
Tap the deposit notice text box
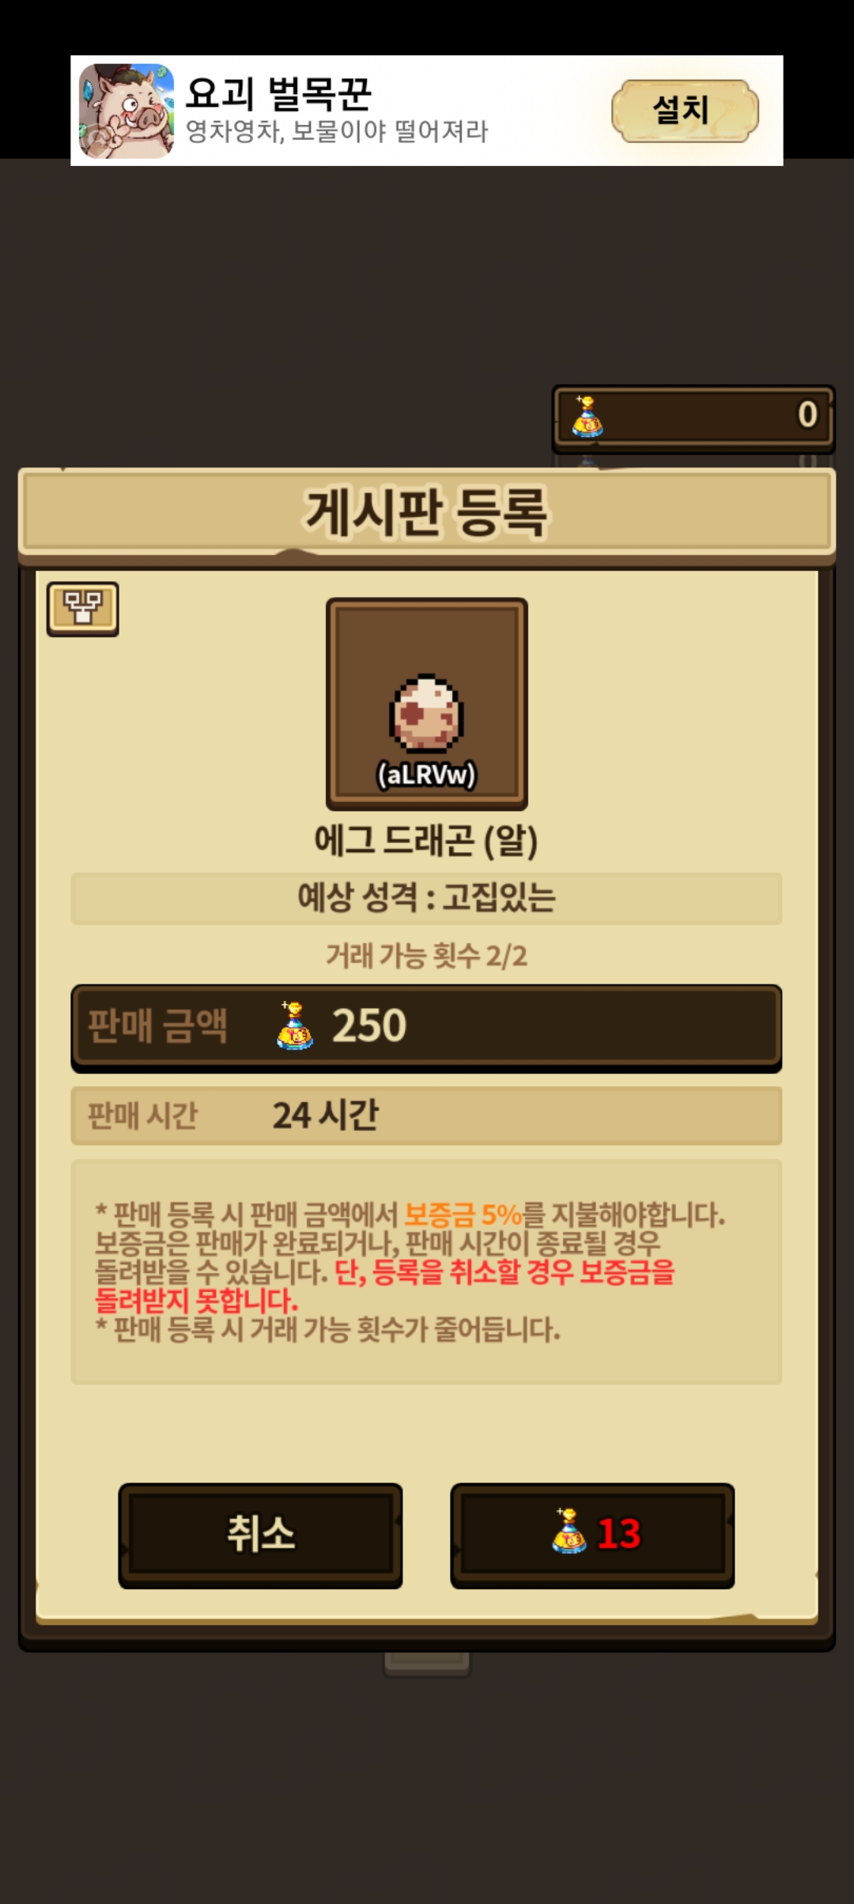[x=426, y=1271]
